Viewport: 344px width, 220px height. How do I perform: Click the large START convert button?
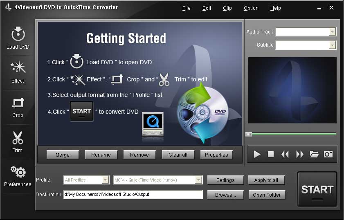[317, 189]
